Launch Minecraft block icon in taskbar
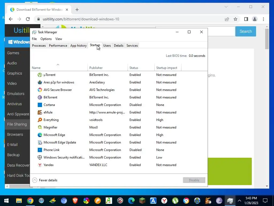274x206 pixels. 142,201
